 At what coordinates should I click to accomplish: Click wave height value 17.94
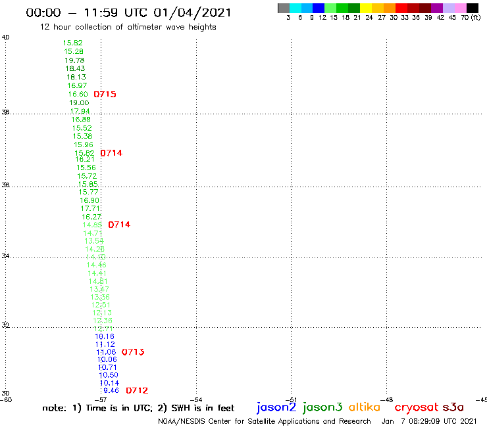tap(80, 111)
